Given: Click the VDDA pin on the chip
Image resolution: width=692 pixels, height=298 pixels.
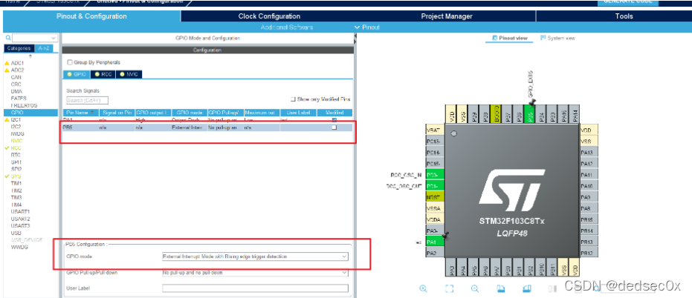Looking at the screenshot, I should coord(434,219).
